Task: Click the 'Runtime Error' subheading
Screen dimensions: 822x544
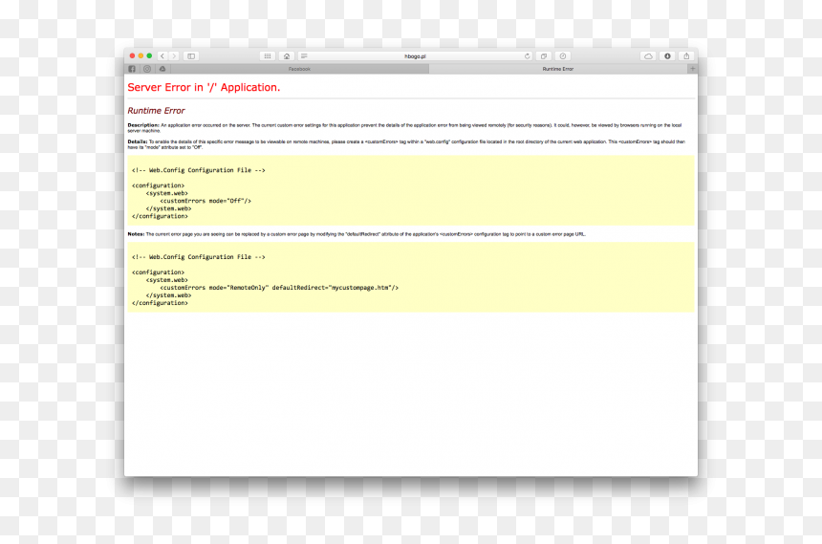Action: click(156, 111)
